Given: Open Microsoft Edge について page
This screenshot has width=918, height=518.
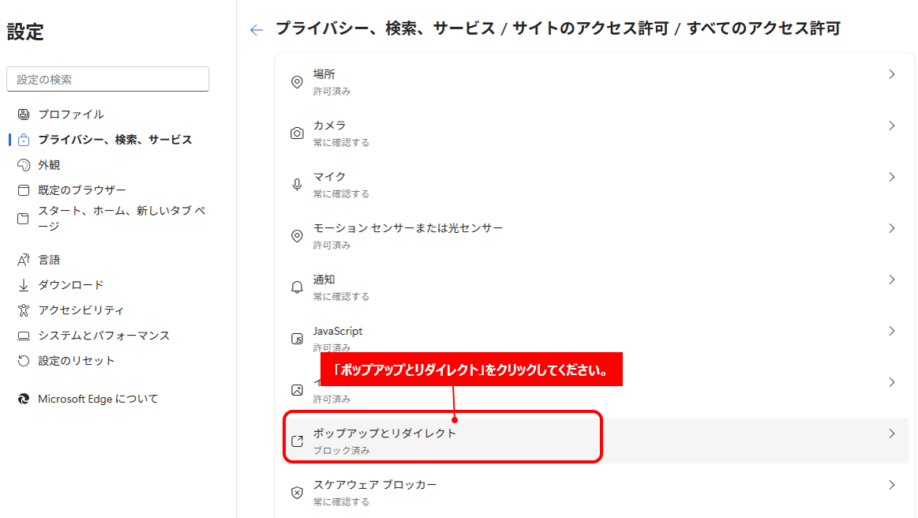Looking at the screenshot, I should pyautogui.click(x=98, y=399).
